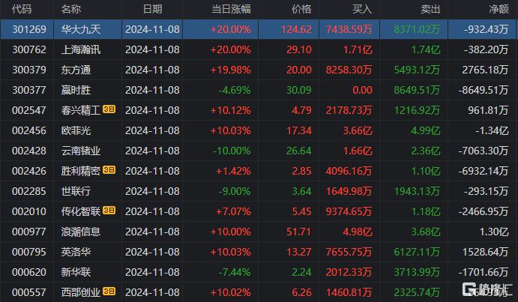Select stock code 300377

29,90
